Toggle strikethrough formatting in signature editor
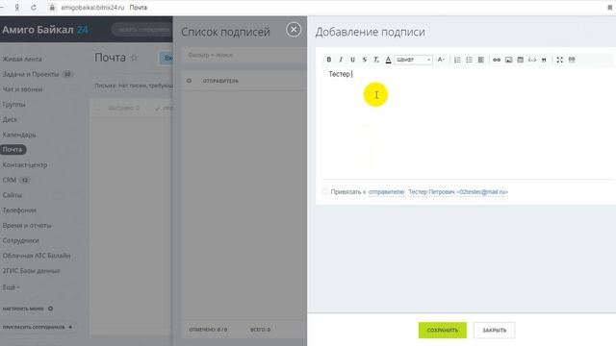 364,60
